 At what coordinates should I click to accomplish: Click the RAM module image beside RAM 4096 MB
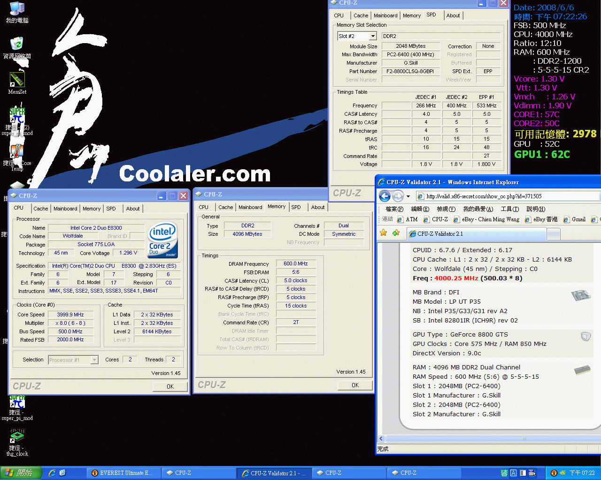tap(582, 370)
